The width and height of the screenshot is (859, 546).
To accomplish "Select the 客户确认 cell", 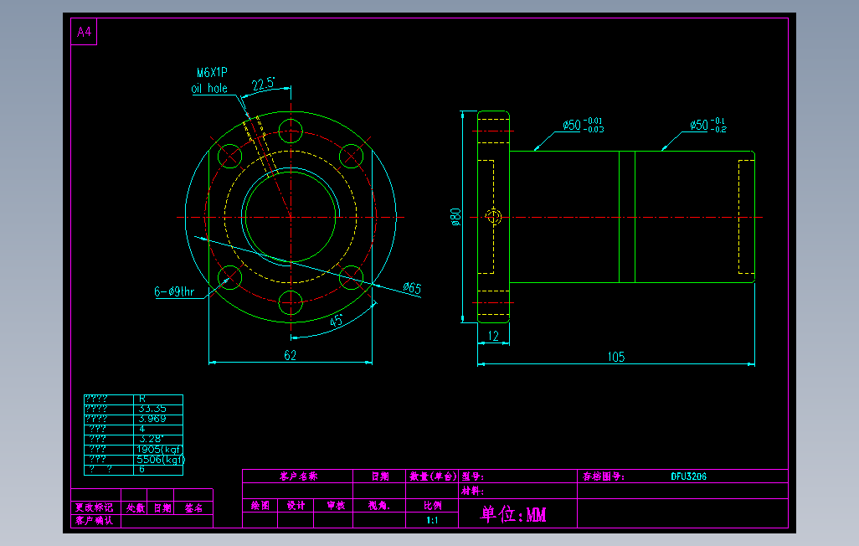I will [95, 520].
